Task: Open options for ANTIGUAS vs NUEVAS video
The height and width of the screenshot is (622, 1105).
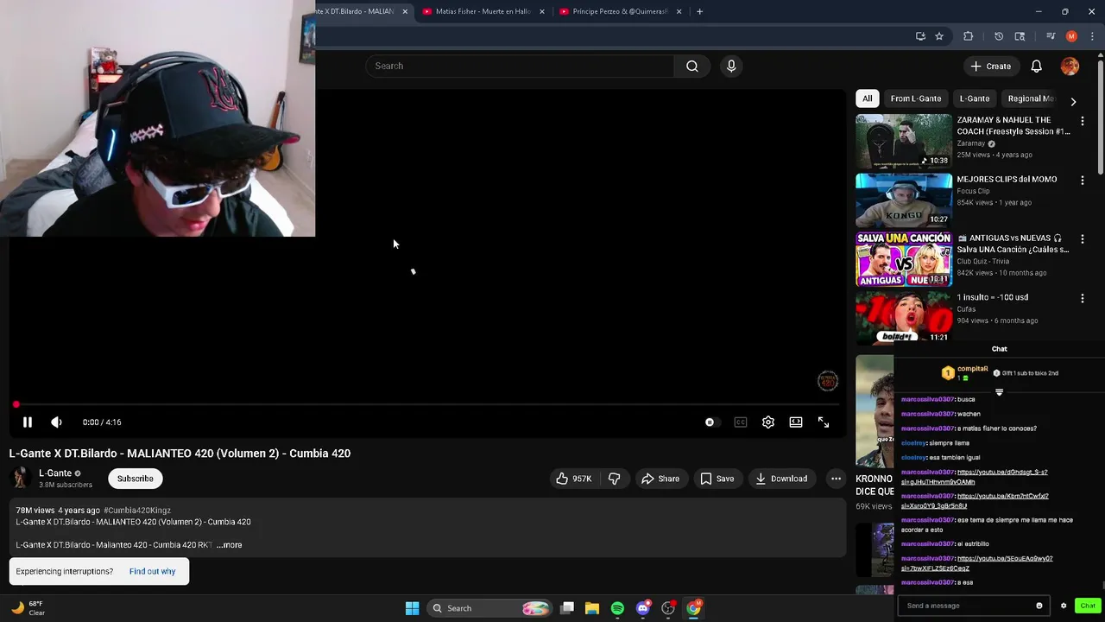Action: click(x=1083, y=239)
